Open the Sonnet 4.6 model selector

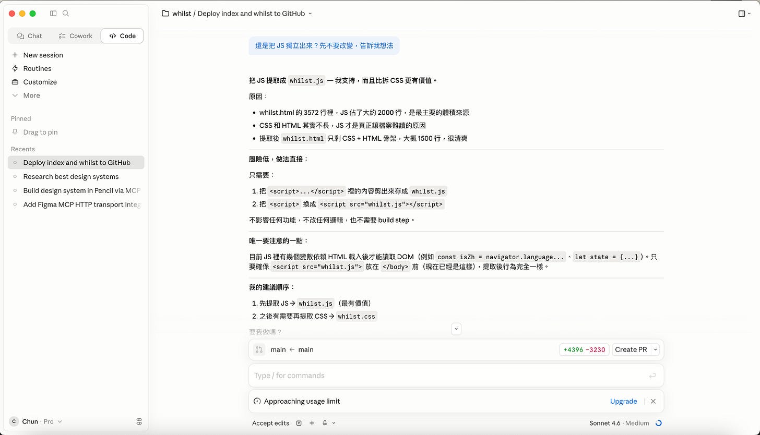(619, 423)
